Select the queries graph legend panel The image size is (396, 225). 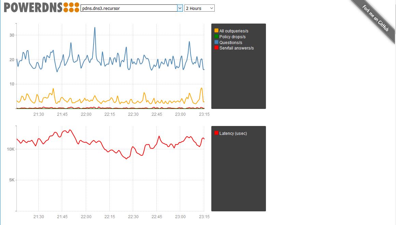click(238, 66)
